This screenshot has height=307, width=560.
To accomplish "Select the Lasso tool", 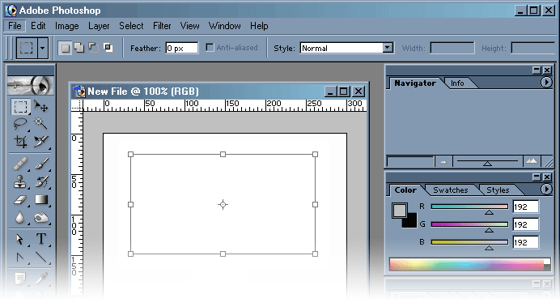I will point(20,124).
